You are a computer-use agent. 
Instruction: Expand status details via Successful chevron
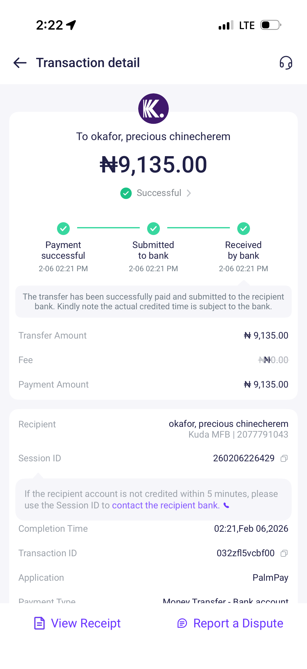(x=189, y=193)
